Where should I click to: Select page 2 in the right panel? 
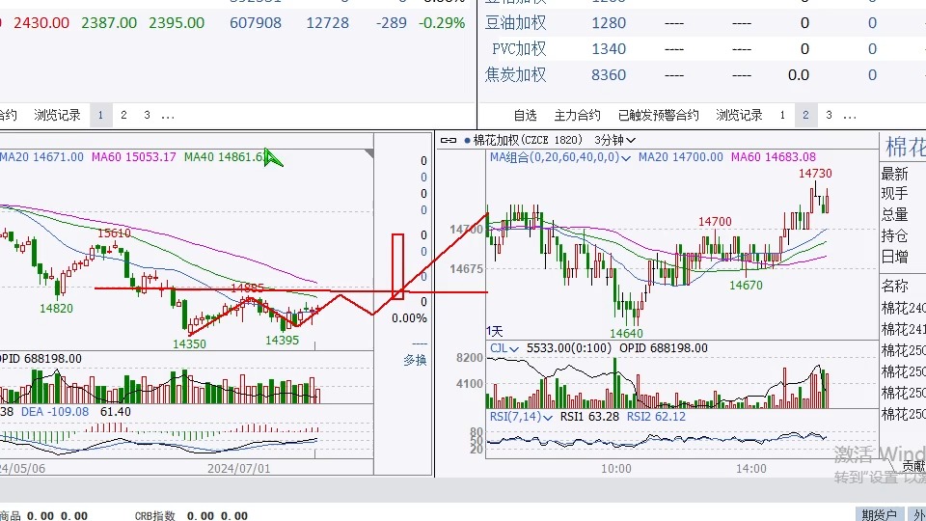805,115
